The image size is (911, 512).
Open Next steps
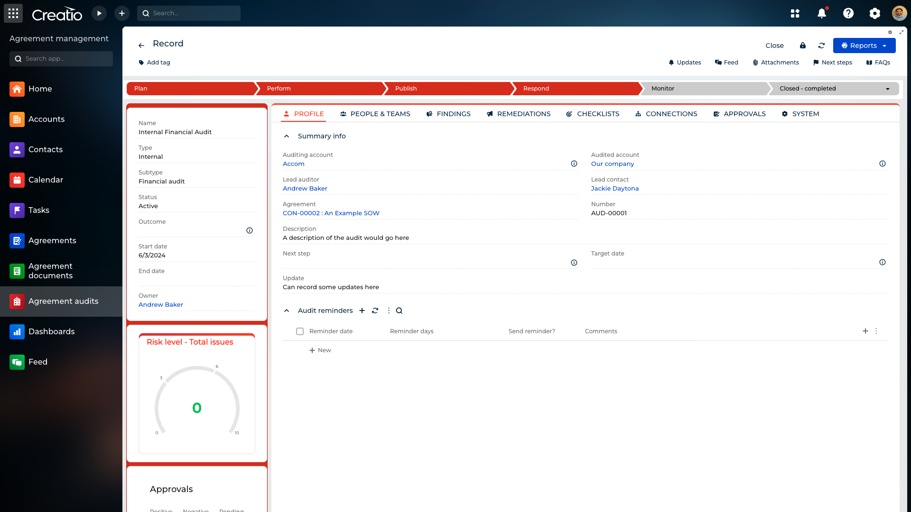(833, 63)
